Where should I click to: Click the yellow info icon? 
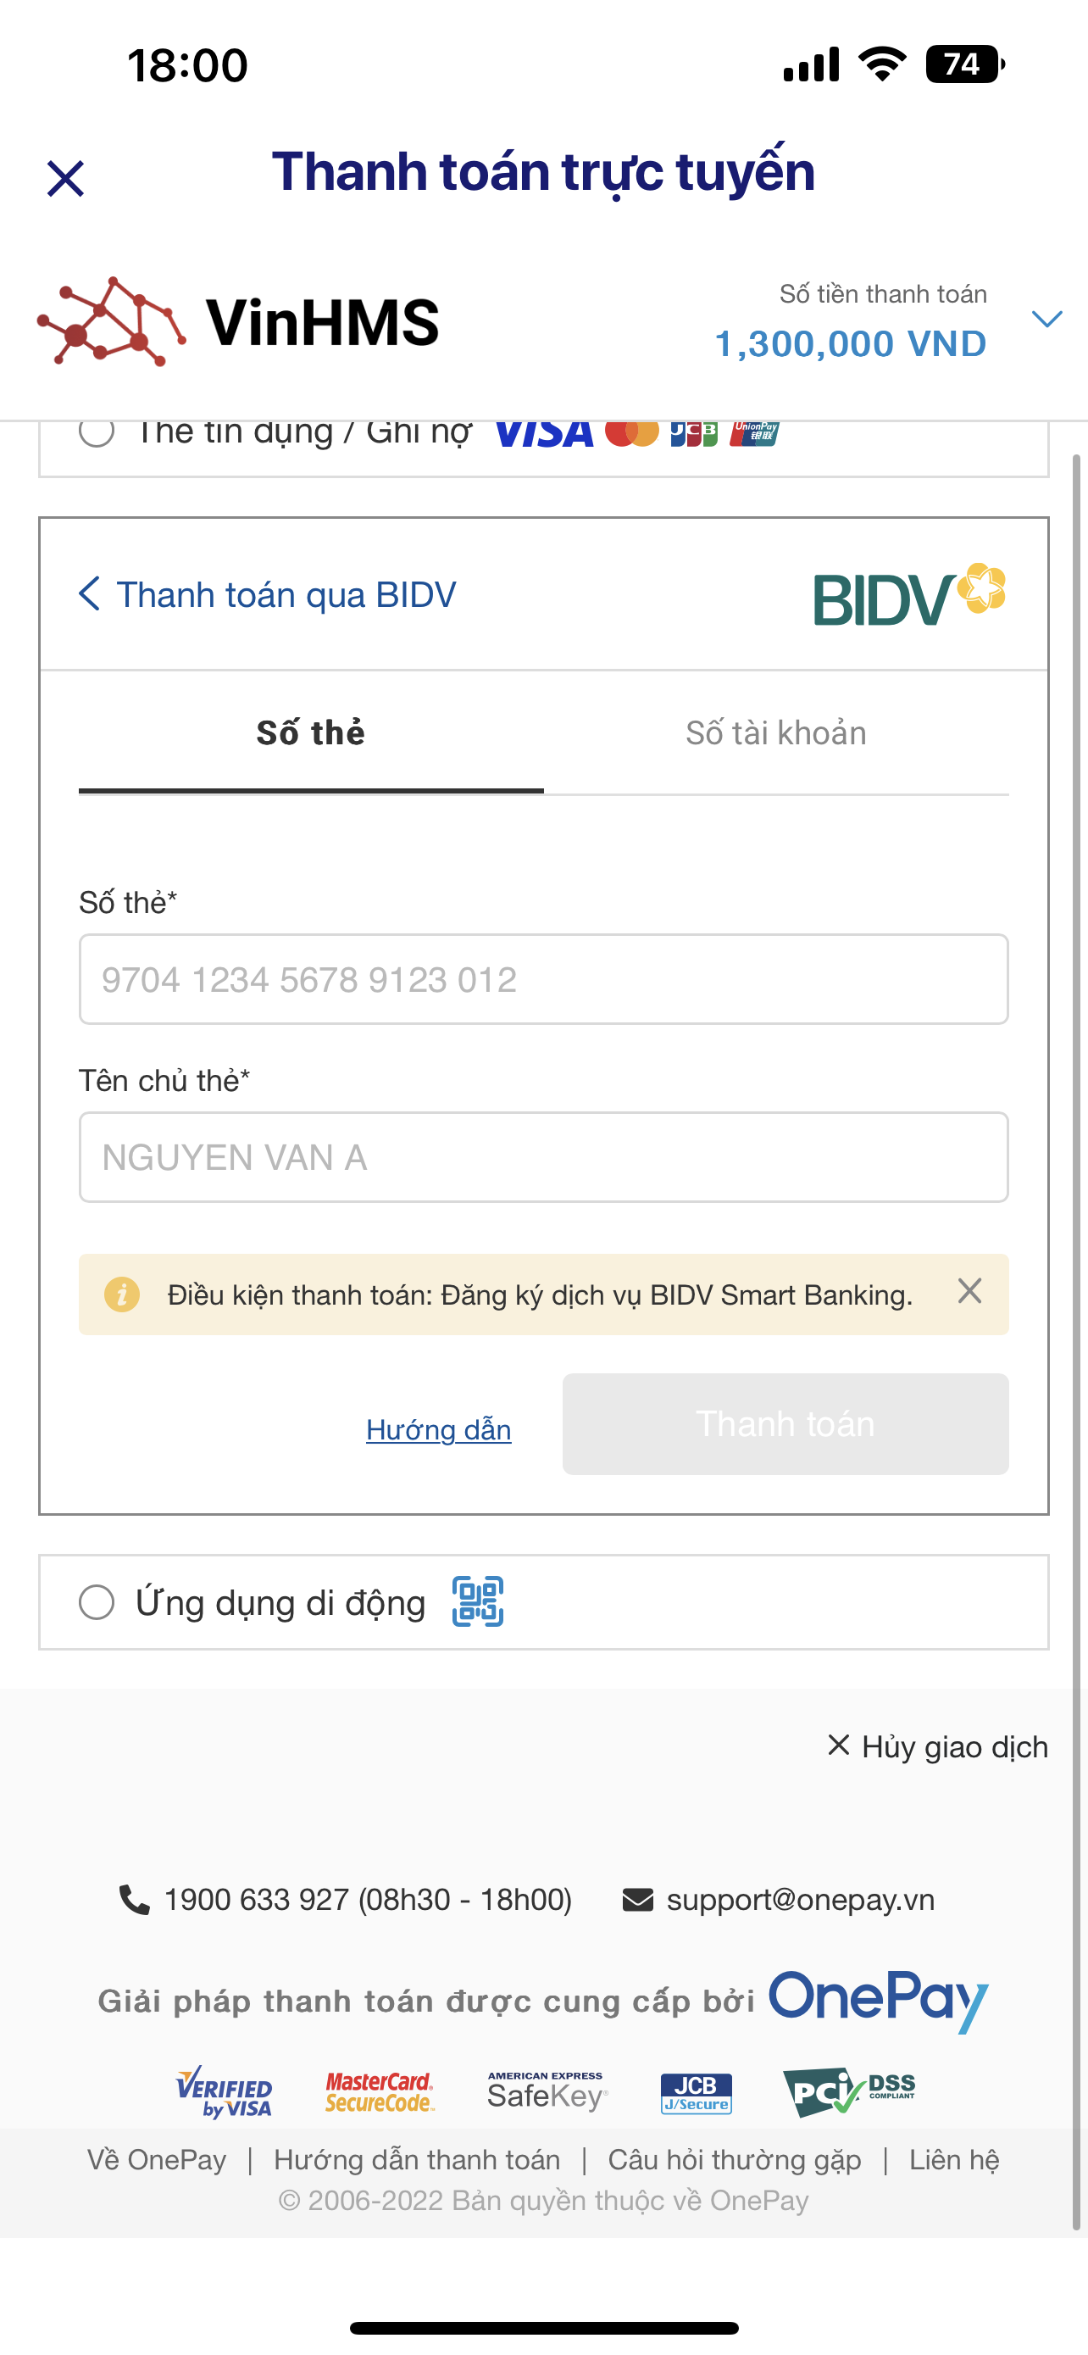point(122,1294)
